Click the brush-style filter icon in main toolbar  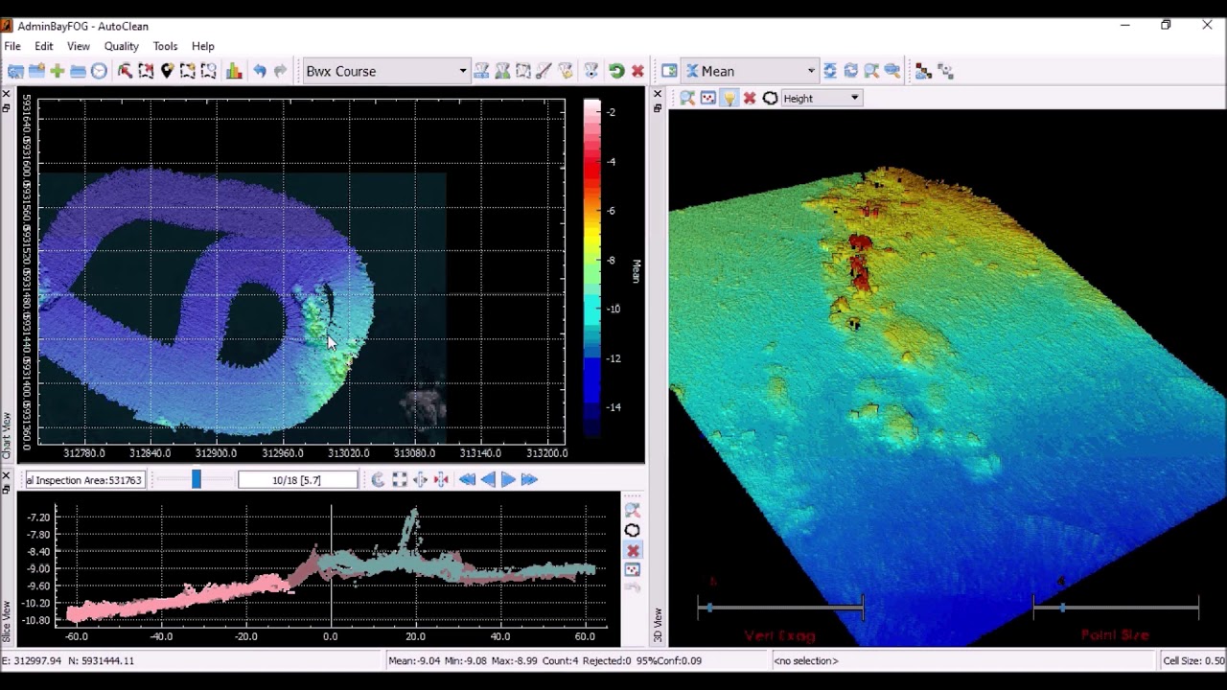pyautogui.click(x=544, y=71)
